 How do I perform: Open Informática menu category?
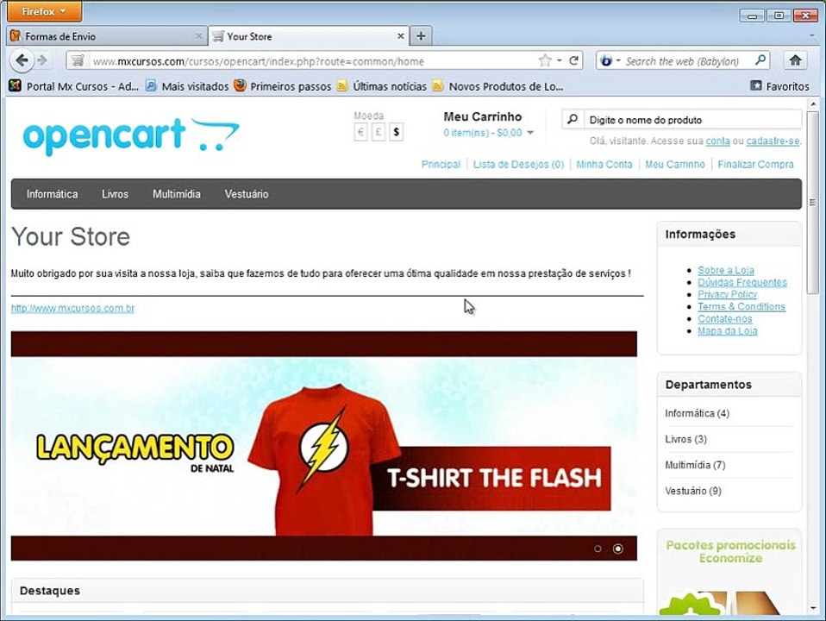52,194
